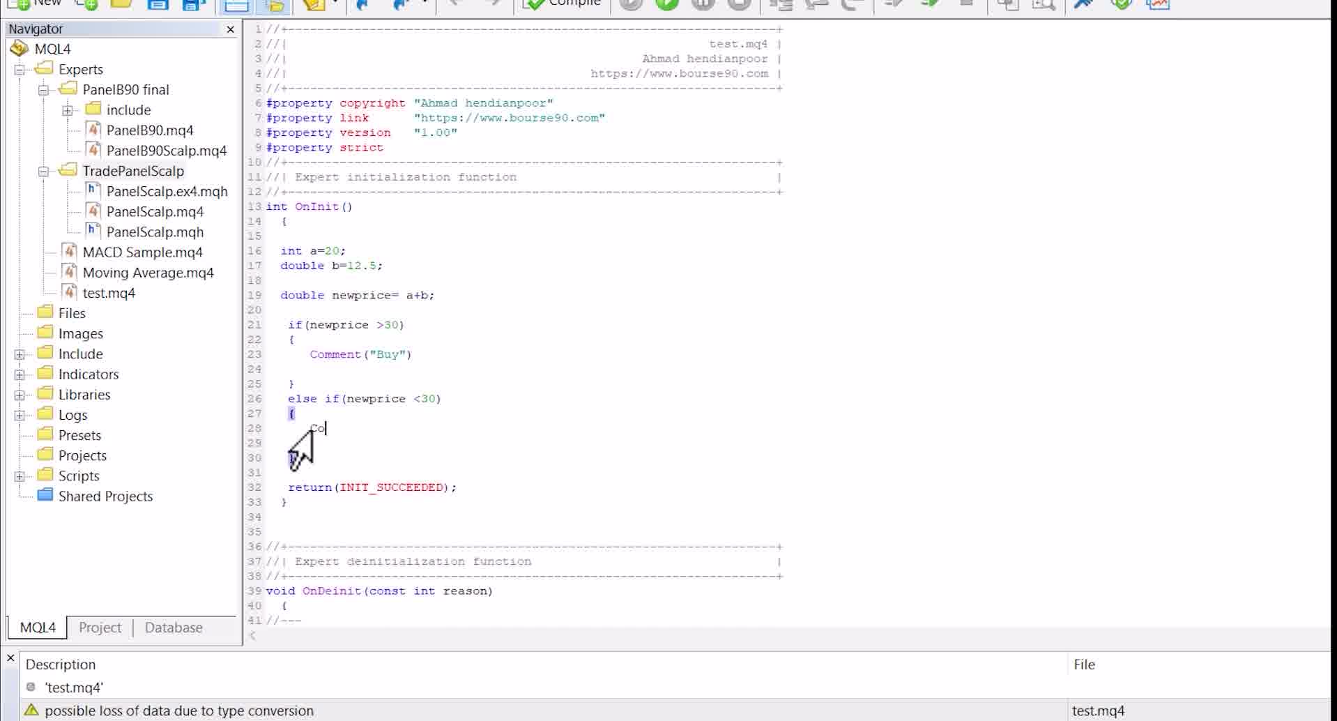Click the '#property version "1.00"' line

361,133
